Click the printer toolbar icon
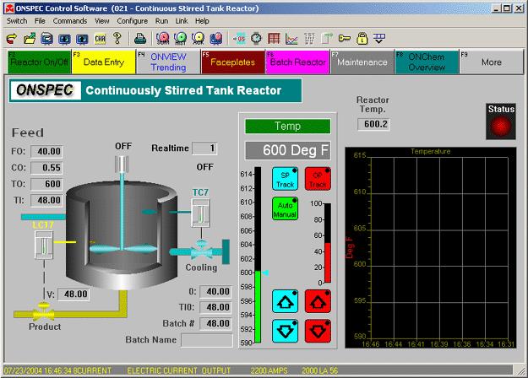The image size is (528, 378). pos(140,39)
